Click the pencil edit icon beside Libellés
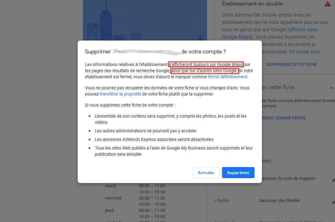The image size is (335, 222). 333,201
